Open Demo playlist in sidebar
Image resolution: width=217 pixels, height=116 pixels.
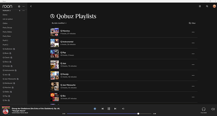[x=5, y=15]
